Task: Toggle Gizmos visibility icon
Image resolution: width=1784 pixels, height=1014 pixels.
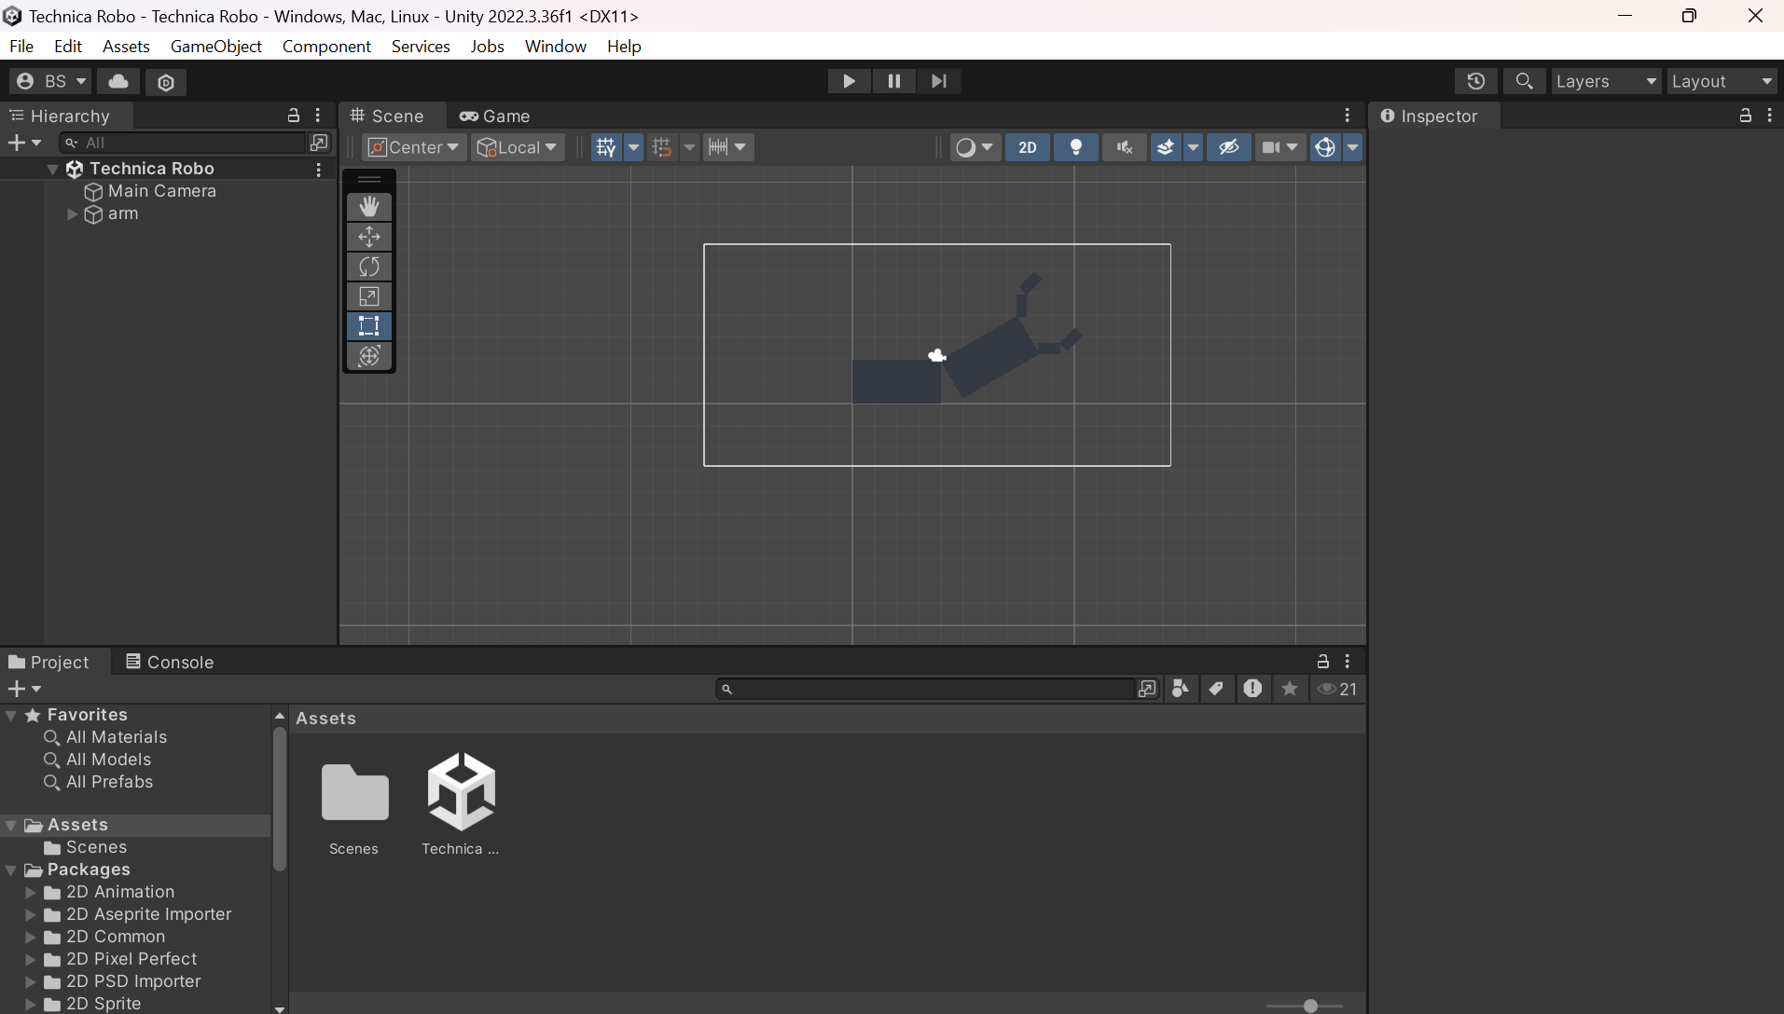Action: tap(1325, 147)
